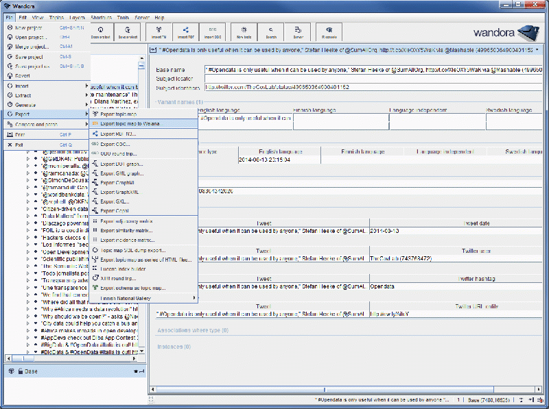Click the Save project toolbar icon

click(x=126, y=32)
